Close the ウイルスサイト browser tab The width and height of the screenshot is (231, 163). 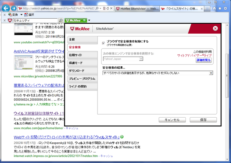[202, 9]
